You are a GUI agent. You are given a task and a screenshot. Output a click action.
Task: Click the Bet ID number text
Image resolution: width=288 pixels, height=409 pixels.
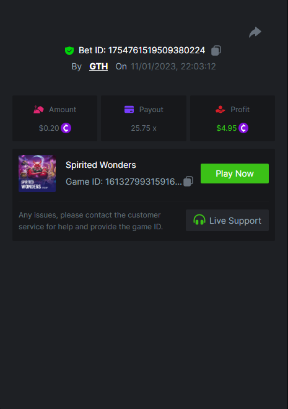point(157,50)
